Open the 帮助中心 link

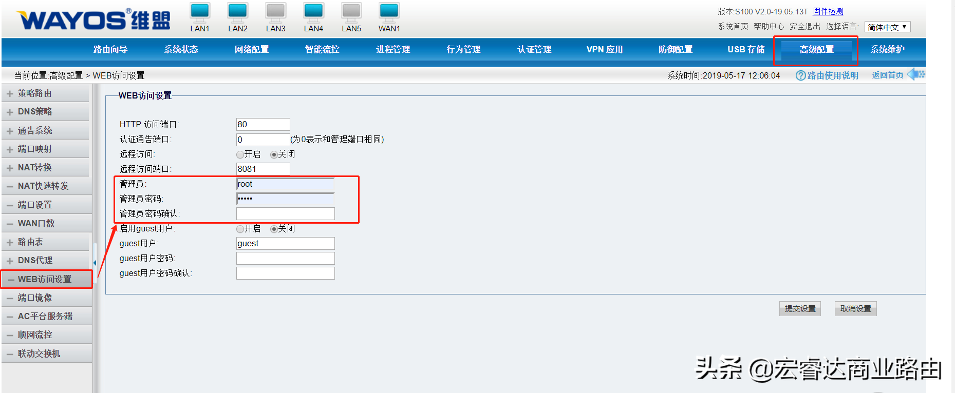[769, 26]
